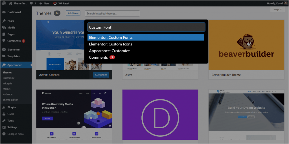The height and width of the screenshot is (144, 289).
Task: Click the Dashboard gauge icon
Action: click(x=4, y=12)
